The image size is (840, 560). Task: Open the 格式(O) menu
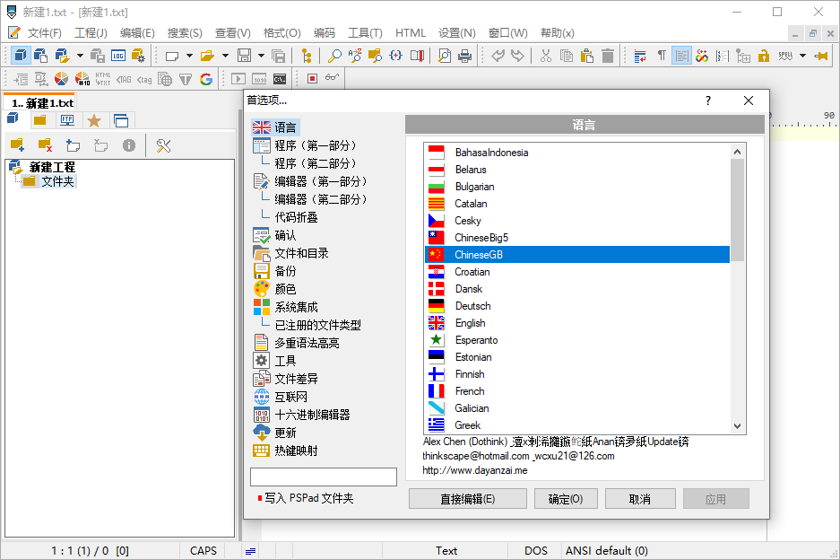[281, 32]
